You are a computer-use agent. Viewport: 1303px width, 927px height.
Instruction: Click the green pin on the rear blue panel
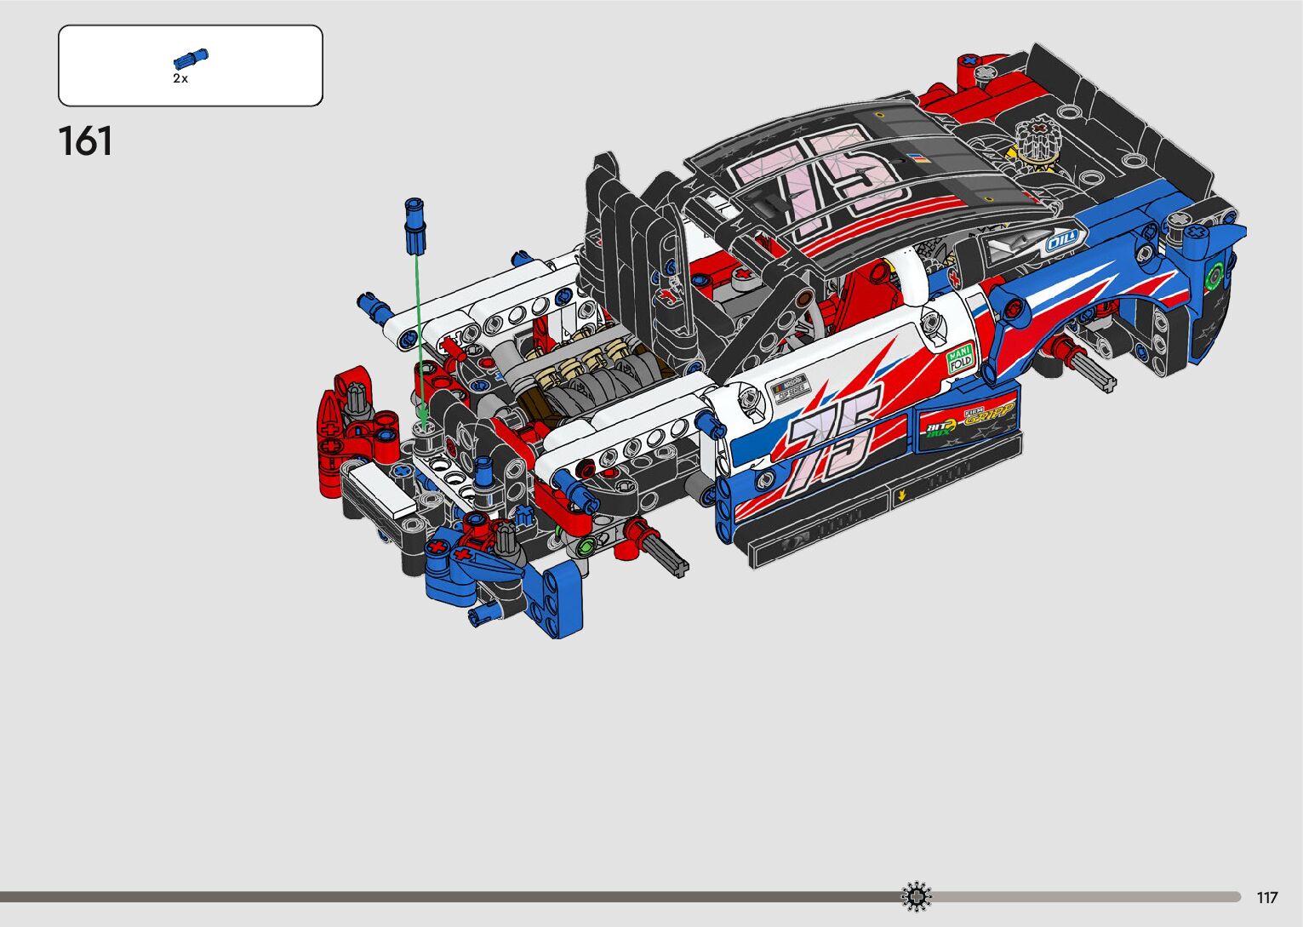(x=1214, y=276)
